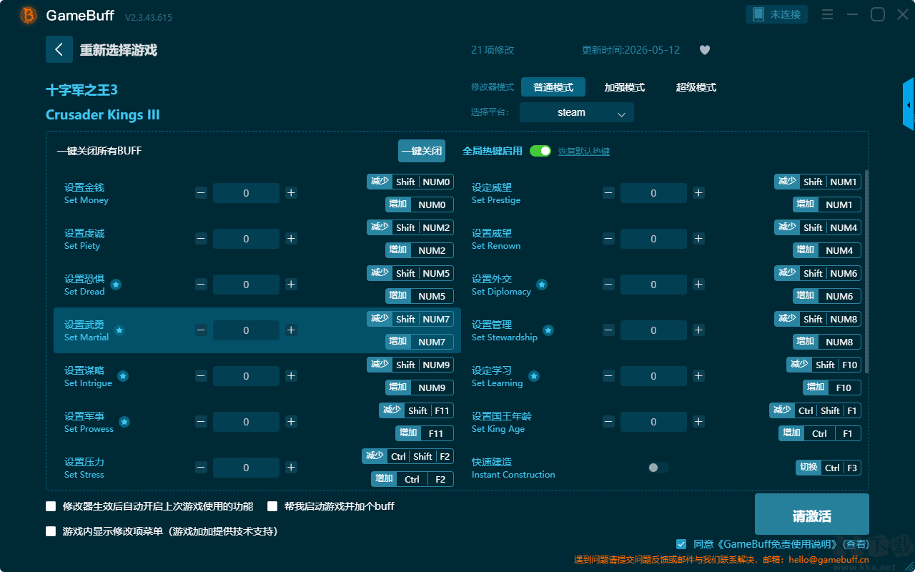
Task: Decrease Set Prestige with minus button
Action: pos(608,193)
